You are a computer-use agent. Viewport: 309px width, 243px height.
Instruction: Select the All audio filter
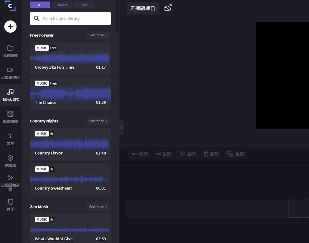[x=40, y=5]
